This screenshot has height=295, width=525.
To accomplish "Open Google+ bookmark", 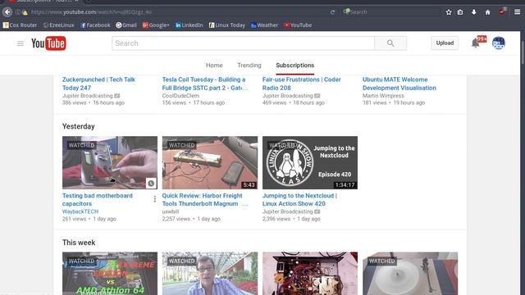I will (x=156, y=25).
